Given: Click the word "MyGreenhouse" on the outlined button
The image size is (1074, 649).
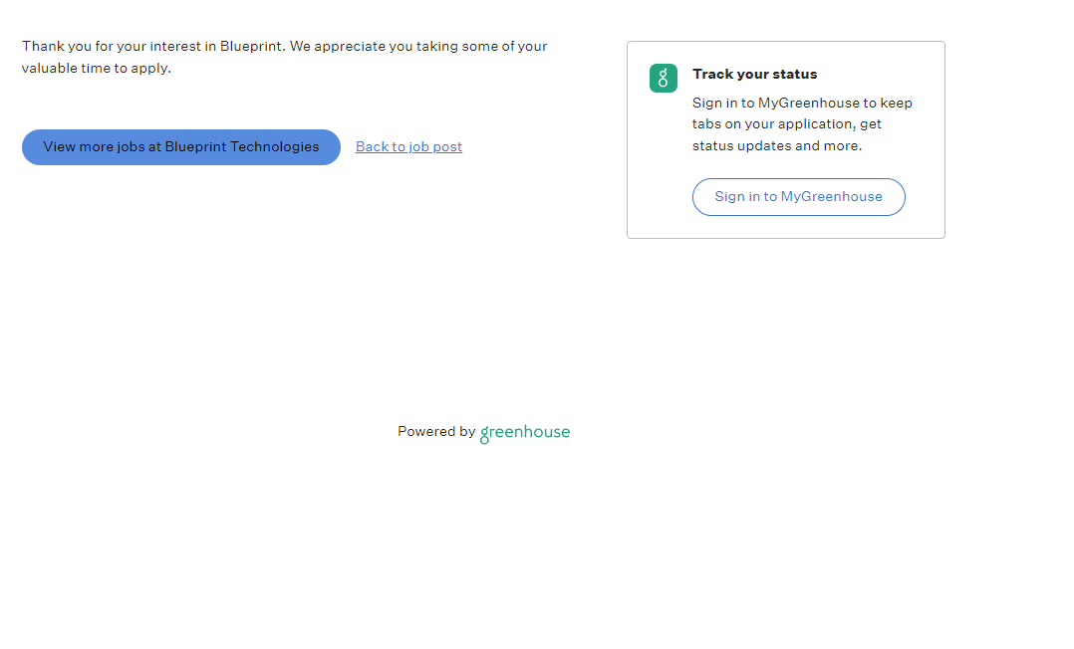Looking at the screenshot, I should coord(831,197).
